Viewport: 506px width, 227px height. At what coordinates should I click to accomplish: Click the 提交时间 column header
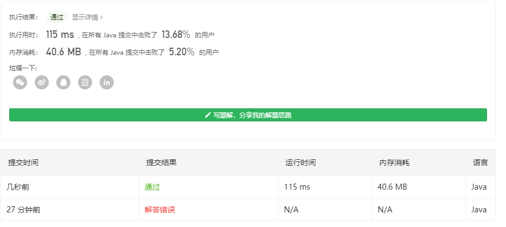coord(23,163)
